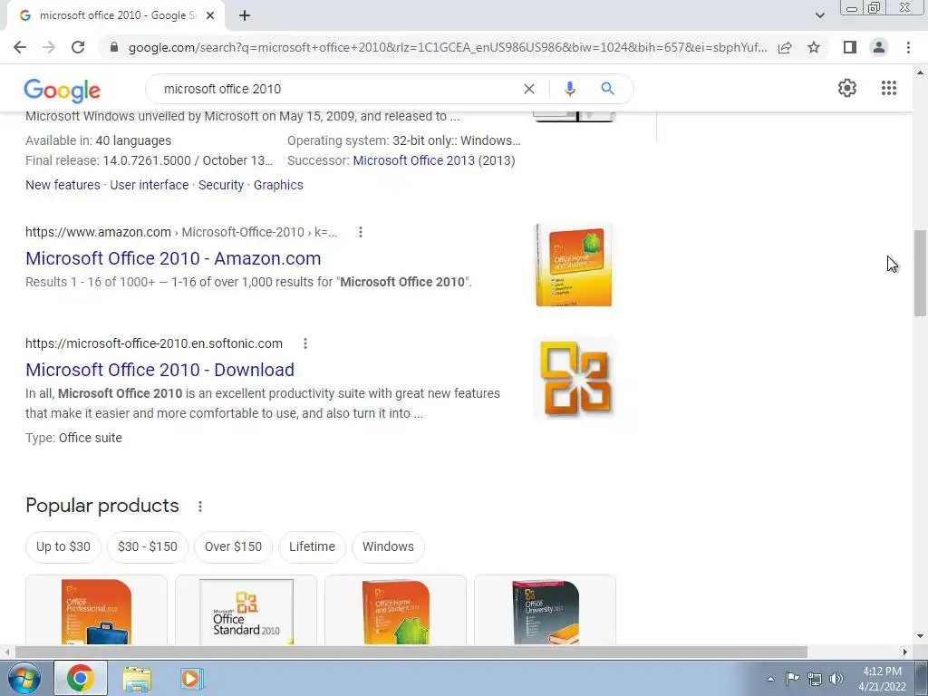The image size is (928, 696).
Task: Open the User interface link
Action: 150,185
